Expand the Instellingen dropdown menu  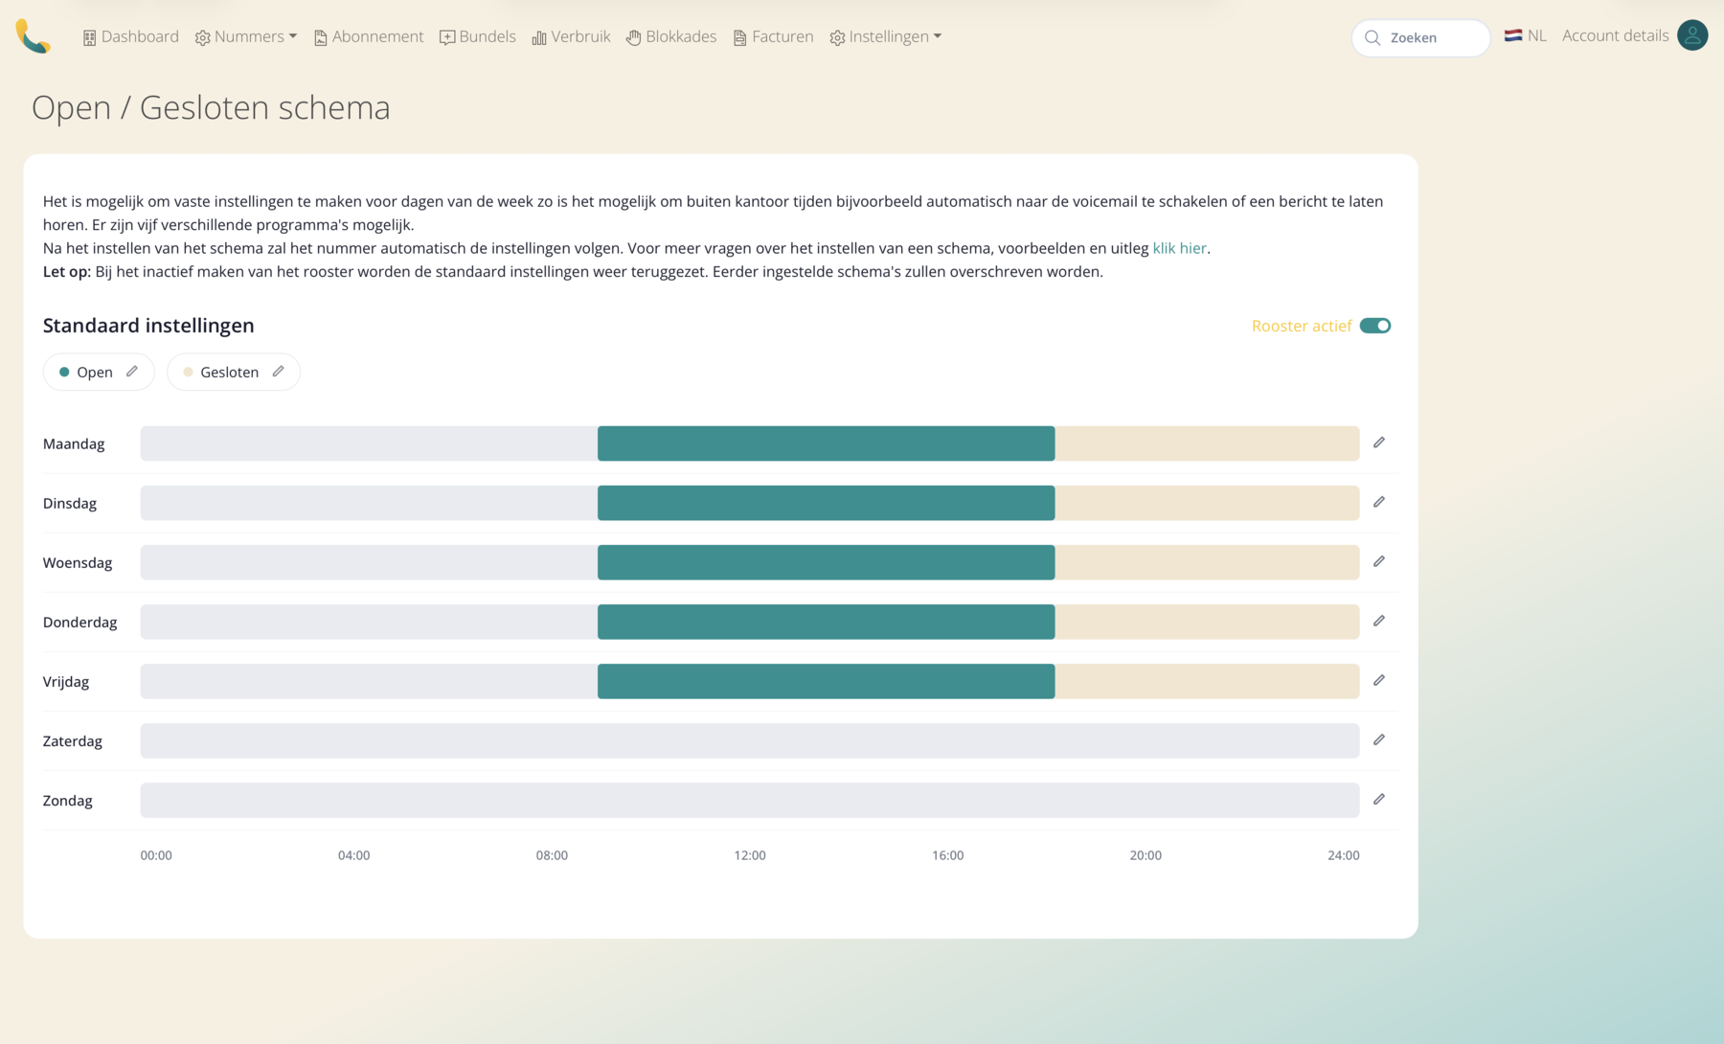(886, 36)
